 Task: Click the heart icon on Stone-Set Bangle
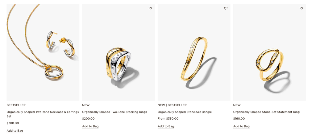226,8
